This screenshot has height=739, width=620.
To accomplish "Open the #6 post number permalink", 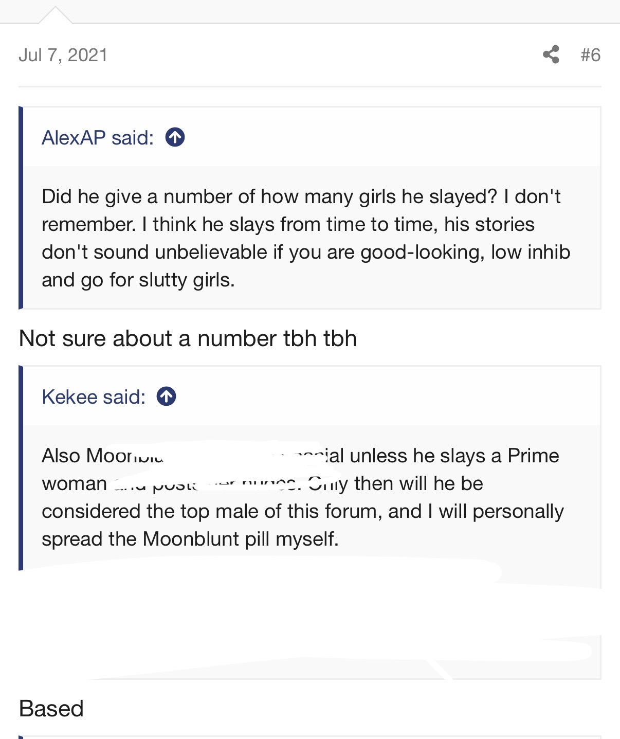I will (x=590, y=55).
